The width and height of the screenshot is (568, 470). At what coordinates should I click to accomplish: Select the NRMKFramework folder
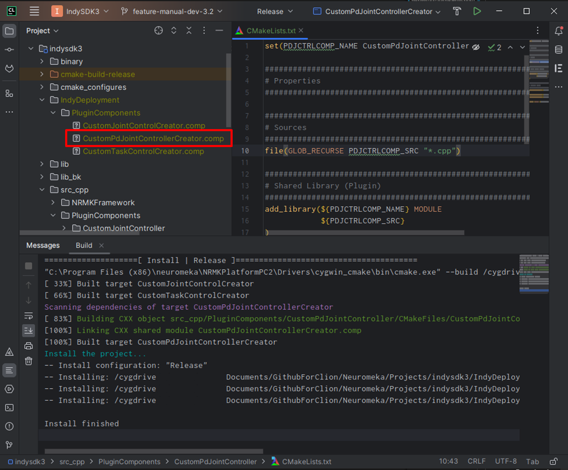point(103,203)
